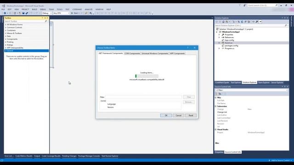Click Preview Selected Items icon in Solution Explorer
This screenshot has height=165, width=294.
coord(260,22)
